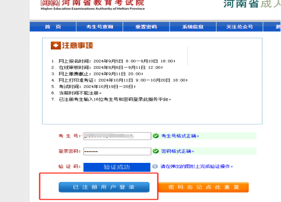Click the 考生号格式正确 status message
Screen dimensions: 281x202
point(180,136)
